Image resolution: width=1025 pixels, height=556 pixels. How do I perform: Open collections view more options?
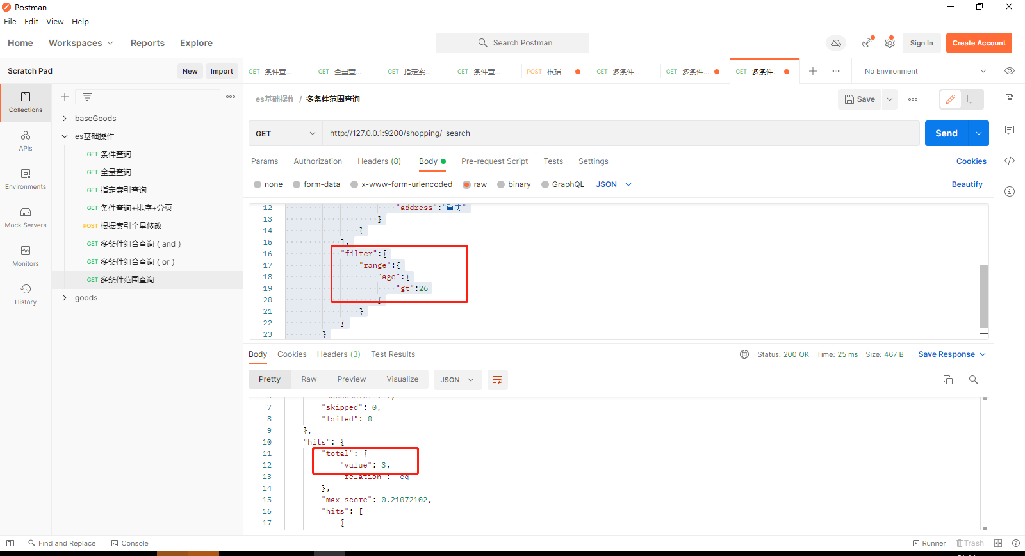point(231,97)
